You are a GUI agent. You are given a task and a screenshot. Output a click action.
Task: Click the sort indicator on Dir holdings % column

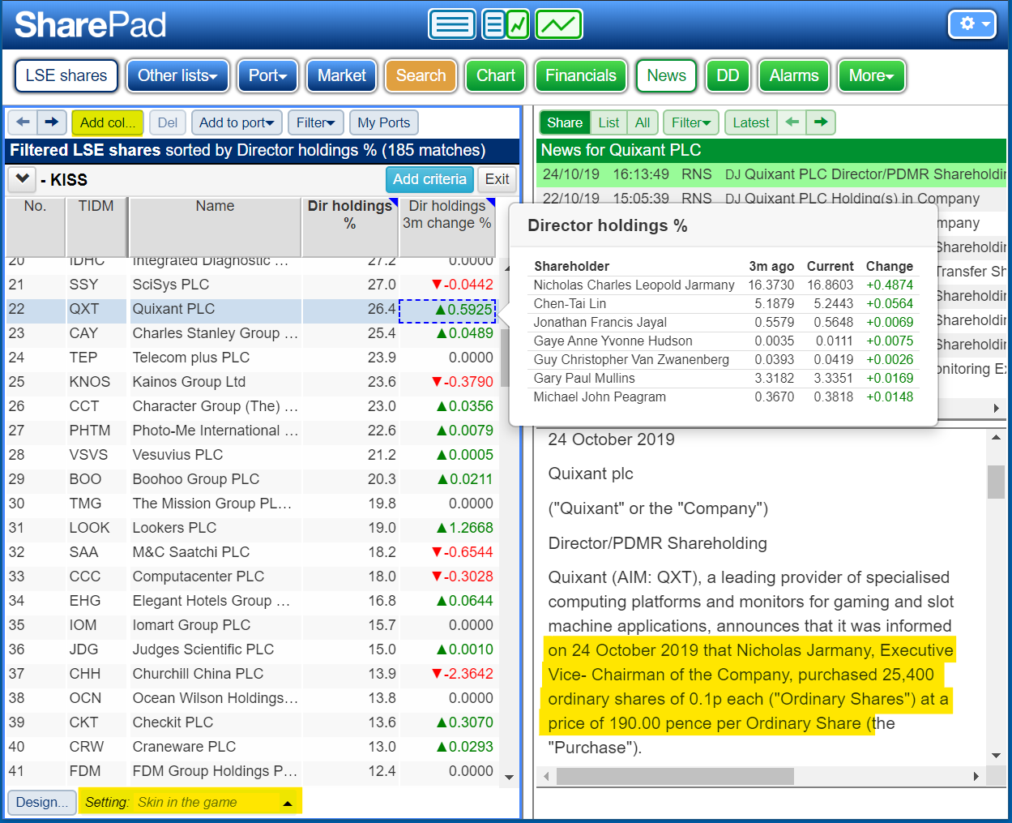(x=394, y=202)
